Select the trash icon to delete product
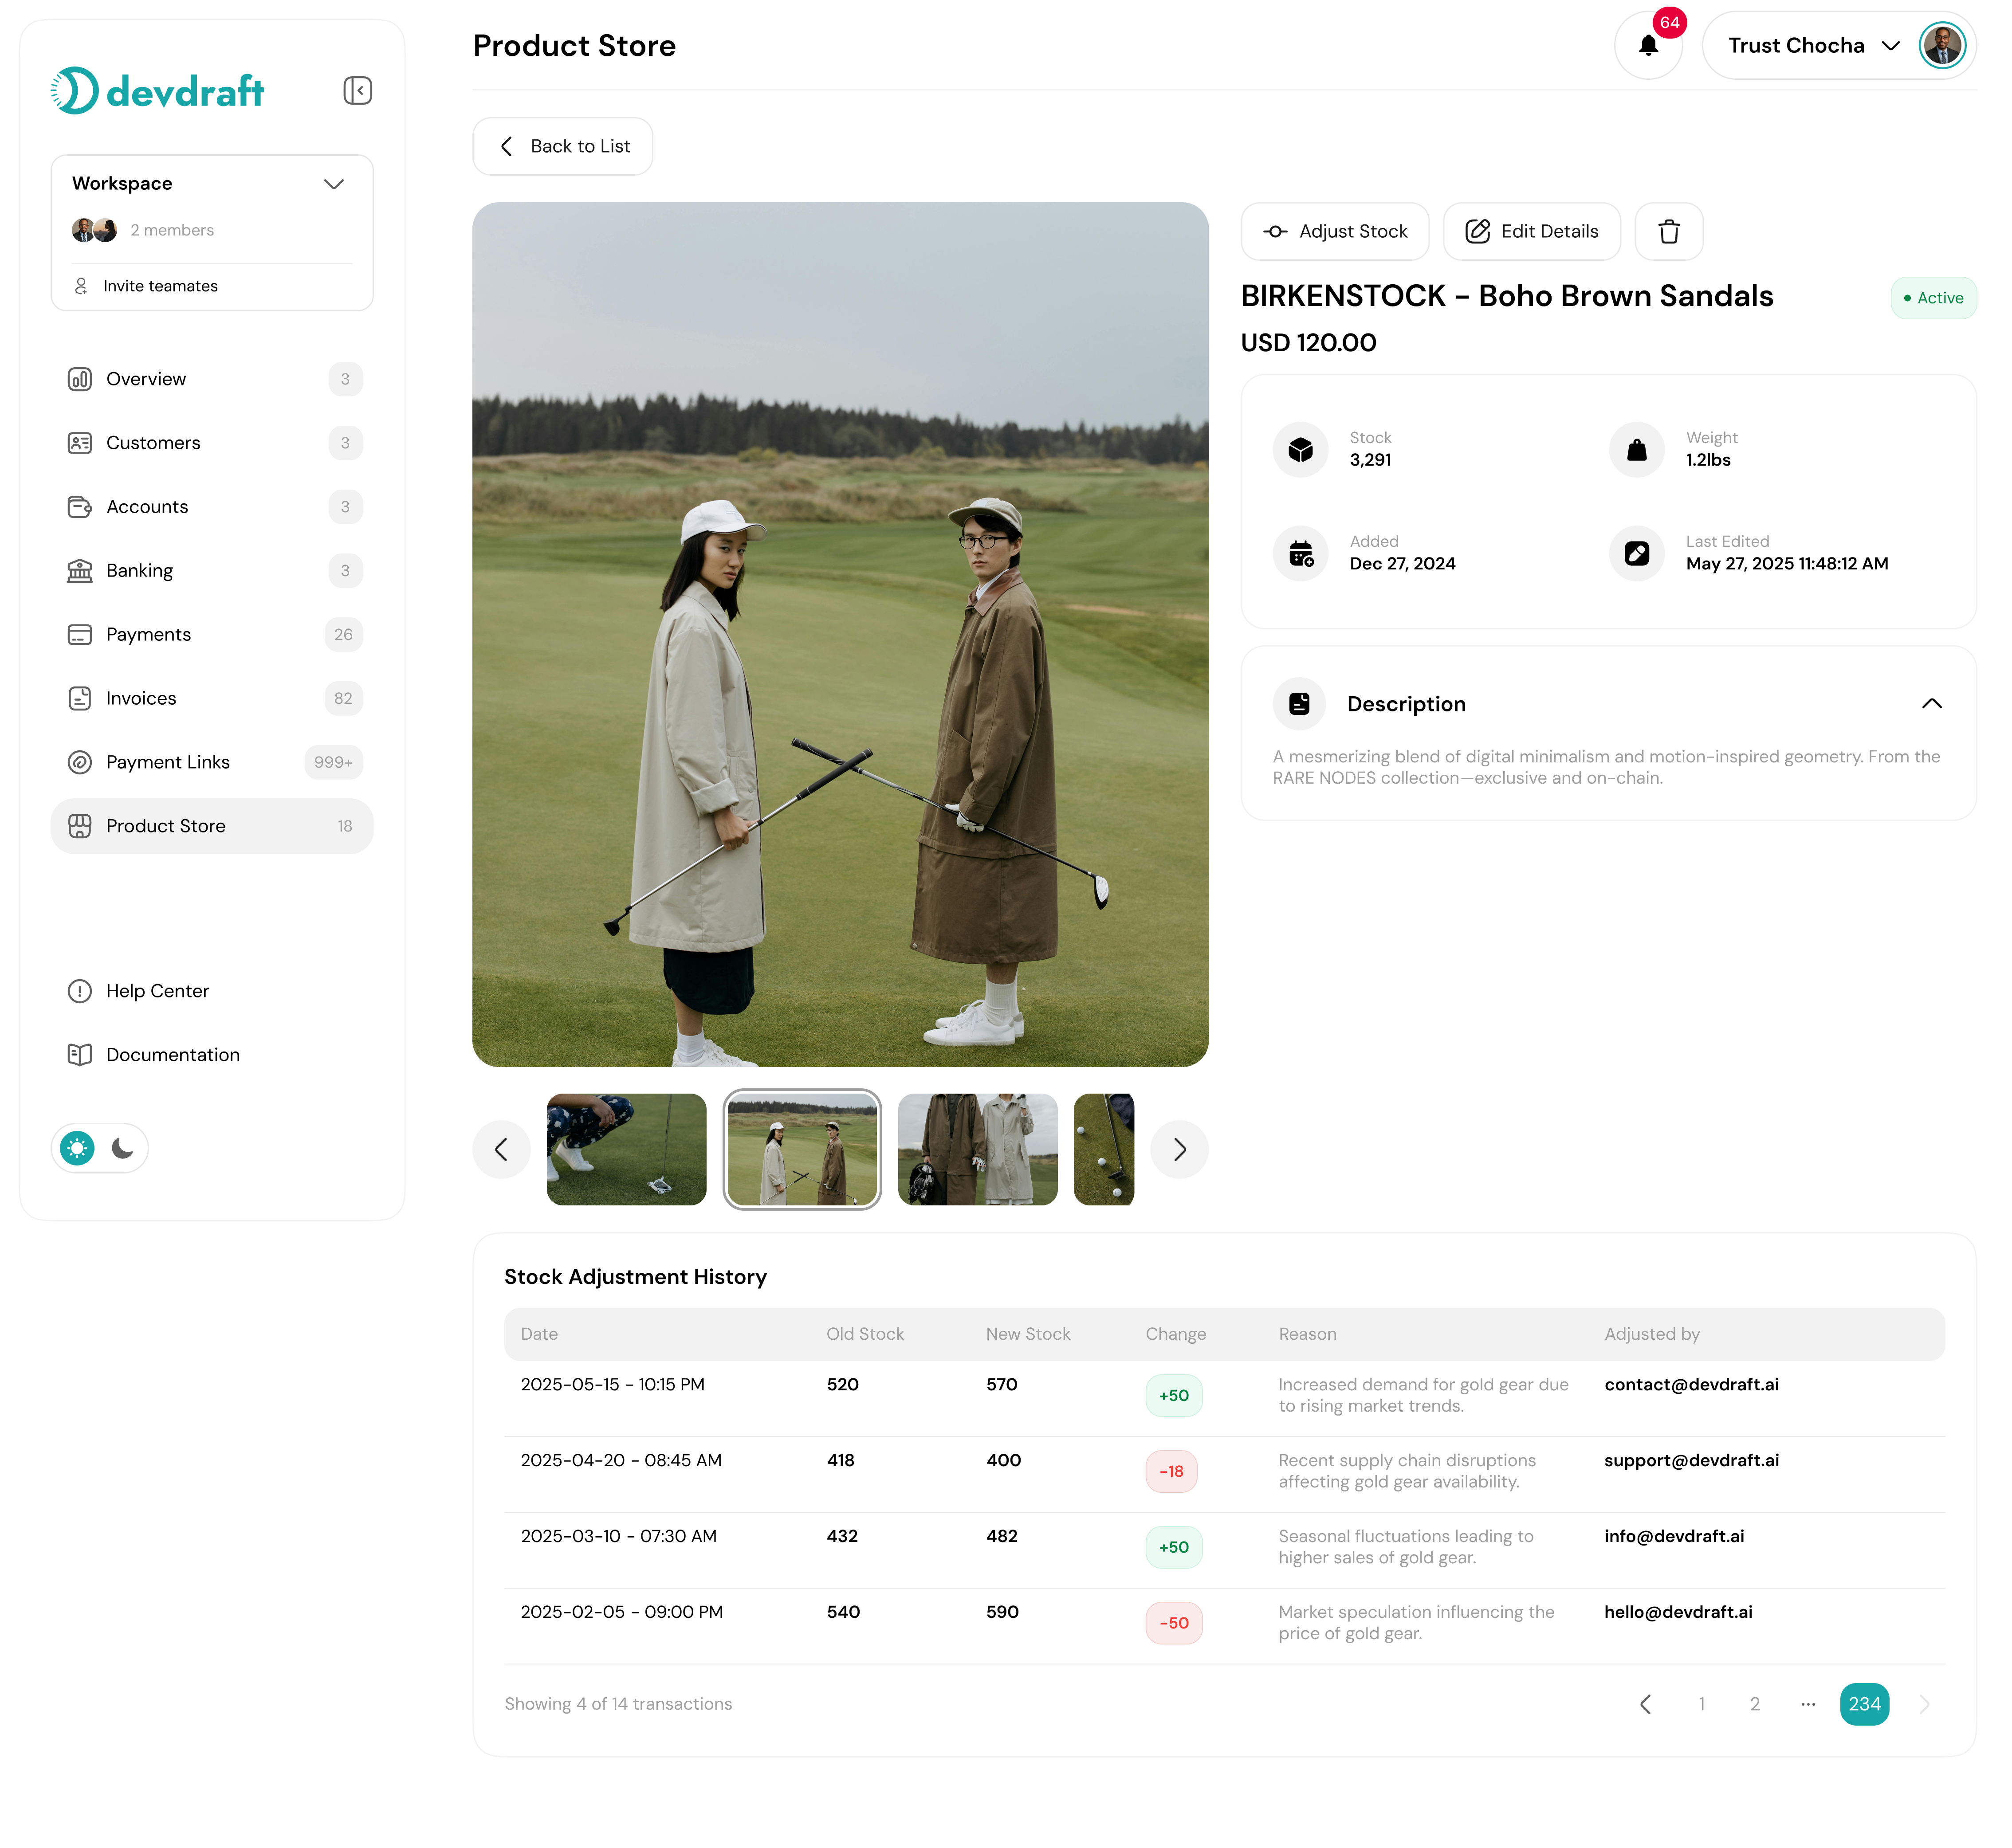The width and height of the screenshot is (2012, 1848). click(1668, 231)
